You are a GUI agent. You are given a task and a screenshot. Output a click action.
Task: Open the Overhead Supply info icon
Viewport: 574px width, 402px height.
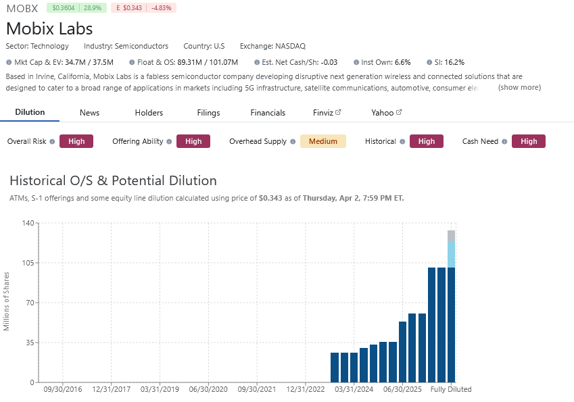pos(293,141)
